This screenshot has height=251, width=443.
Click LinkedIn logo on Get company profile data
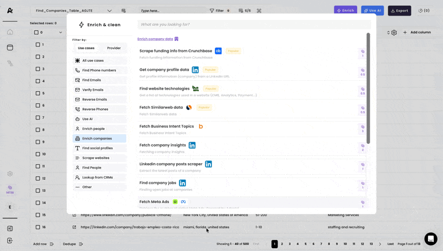(x=195, y=70)
